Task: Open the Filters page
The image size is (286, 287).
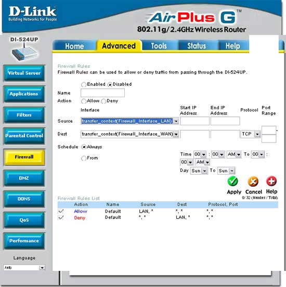Action: pos(24,115)
